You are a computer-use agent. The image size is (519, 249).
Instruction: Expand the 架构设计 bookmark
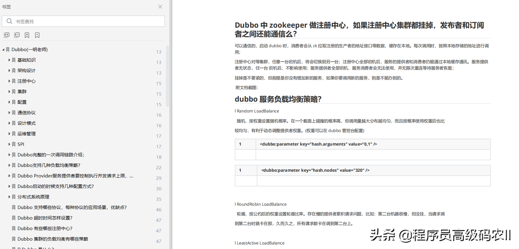(9, 71)
